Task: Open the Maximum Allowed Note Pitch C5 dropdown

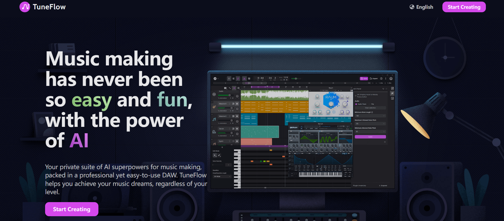Action: pyautogui.click(x=370, y=124)
